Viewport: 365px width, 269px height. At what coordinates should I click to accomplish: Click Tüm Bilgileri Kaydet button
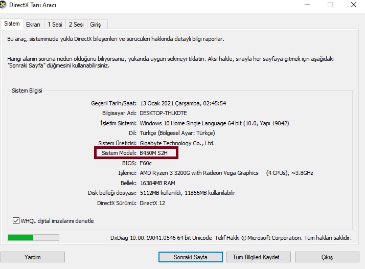point(258,257)
